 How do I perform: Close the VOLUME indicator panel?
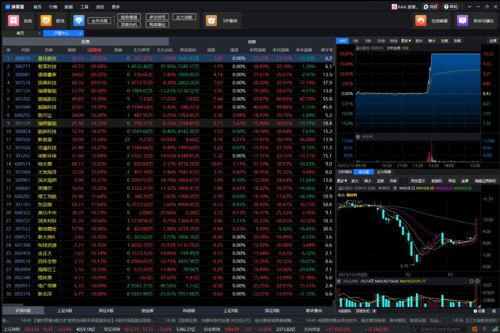[x=477, y=281]
